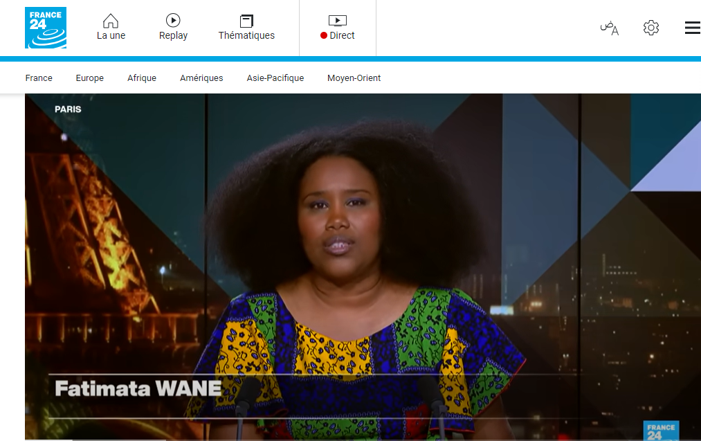Select the Asie-Pacifique menu item
This screenshot has height=441, width=701.
[275, 78]
